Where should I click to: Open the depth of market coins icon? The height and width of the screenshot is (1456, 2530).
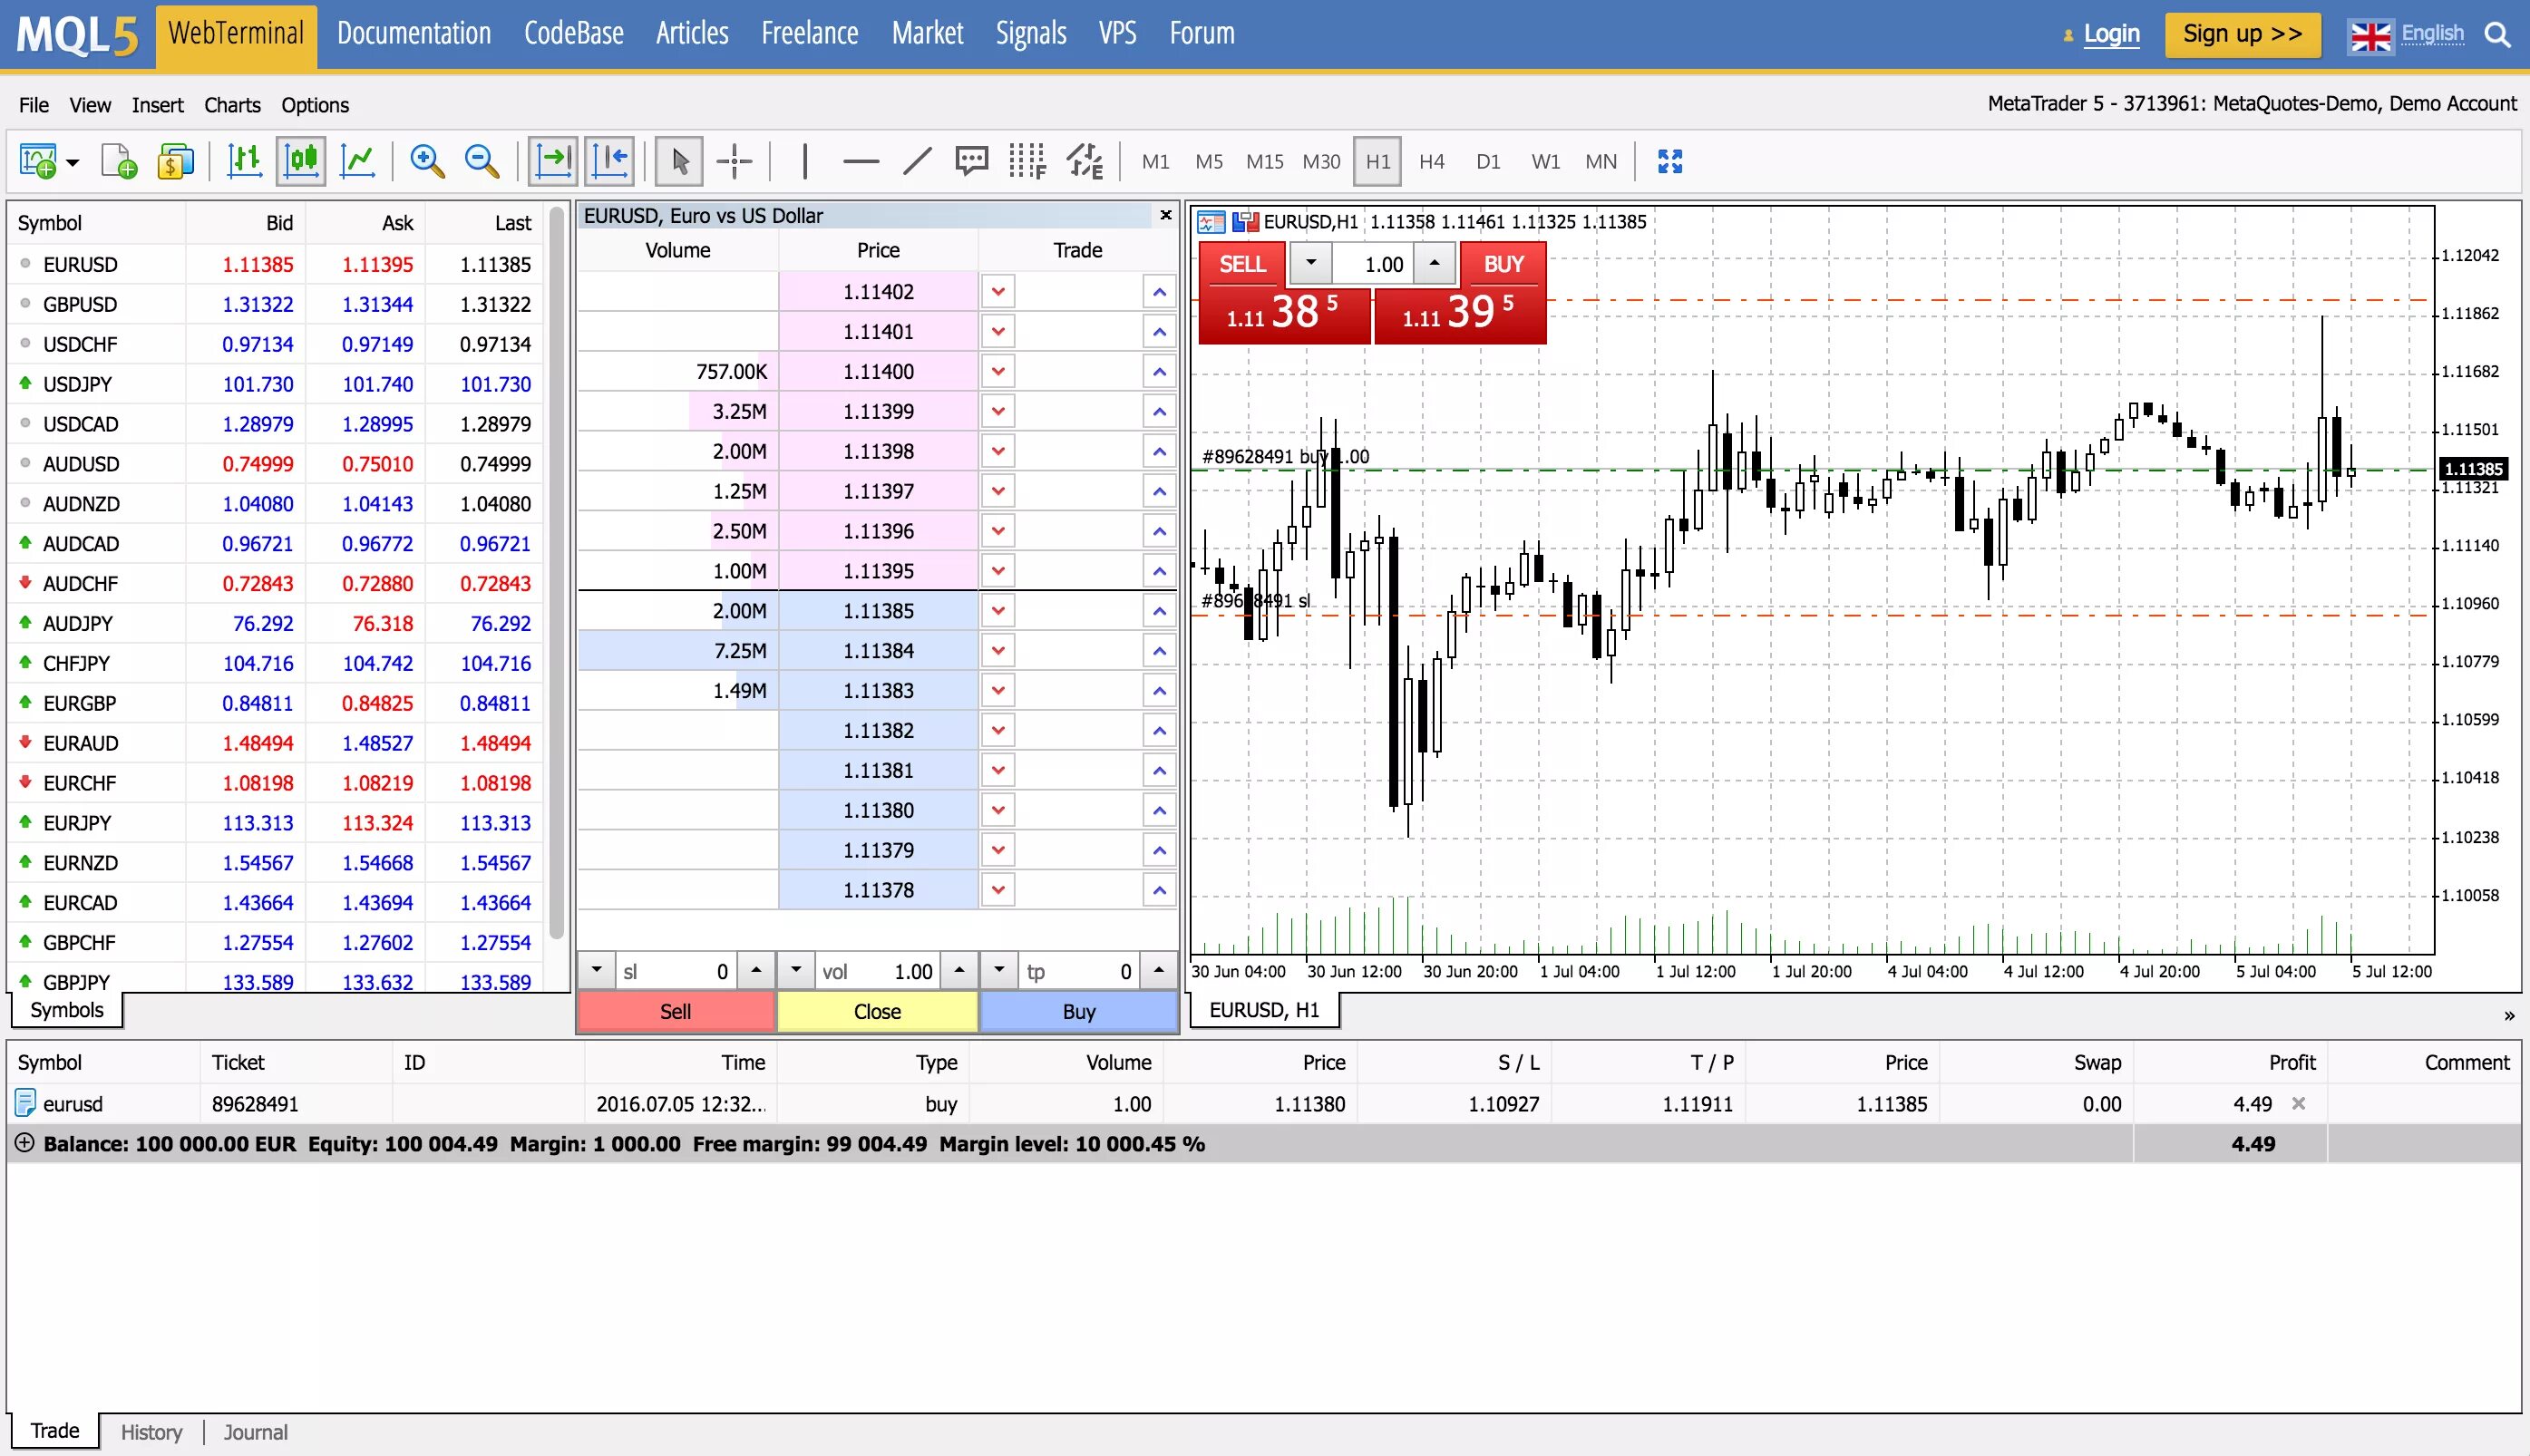point(176,161)
